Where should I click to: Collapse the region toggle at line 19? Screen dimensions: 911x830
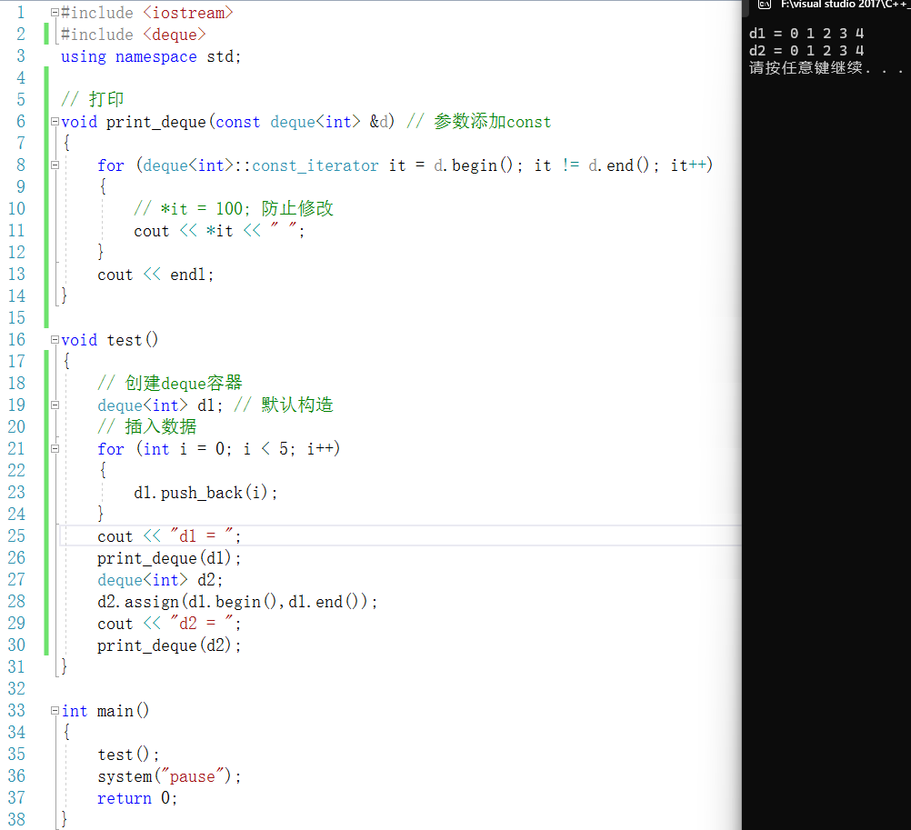click(x=55, y=405)
